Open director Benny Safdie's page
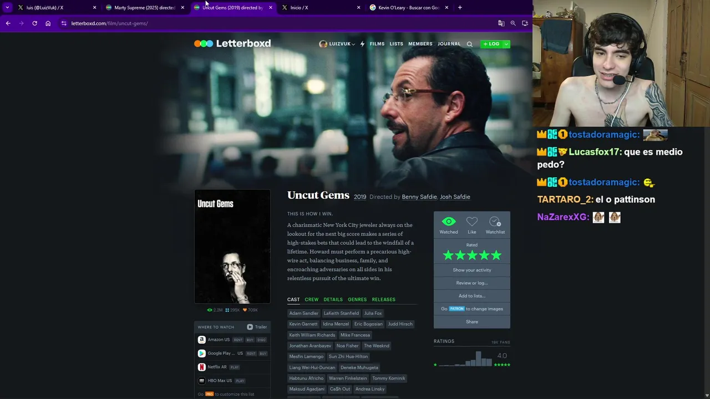The width and height of the screenshot is (710, 399). point(419,197)
